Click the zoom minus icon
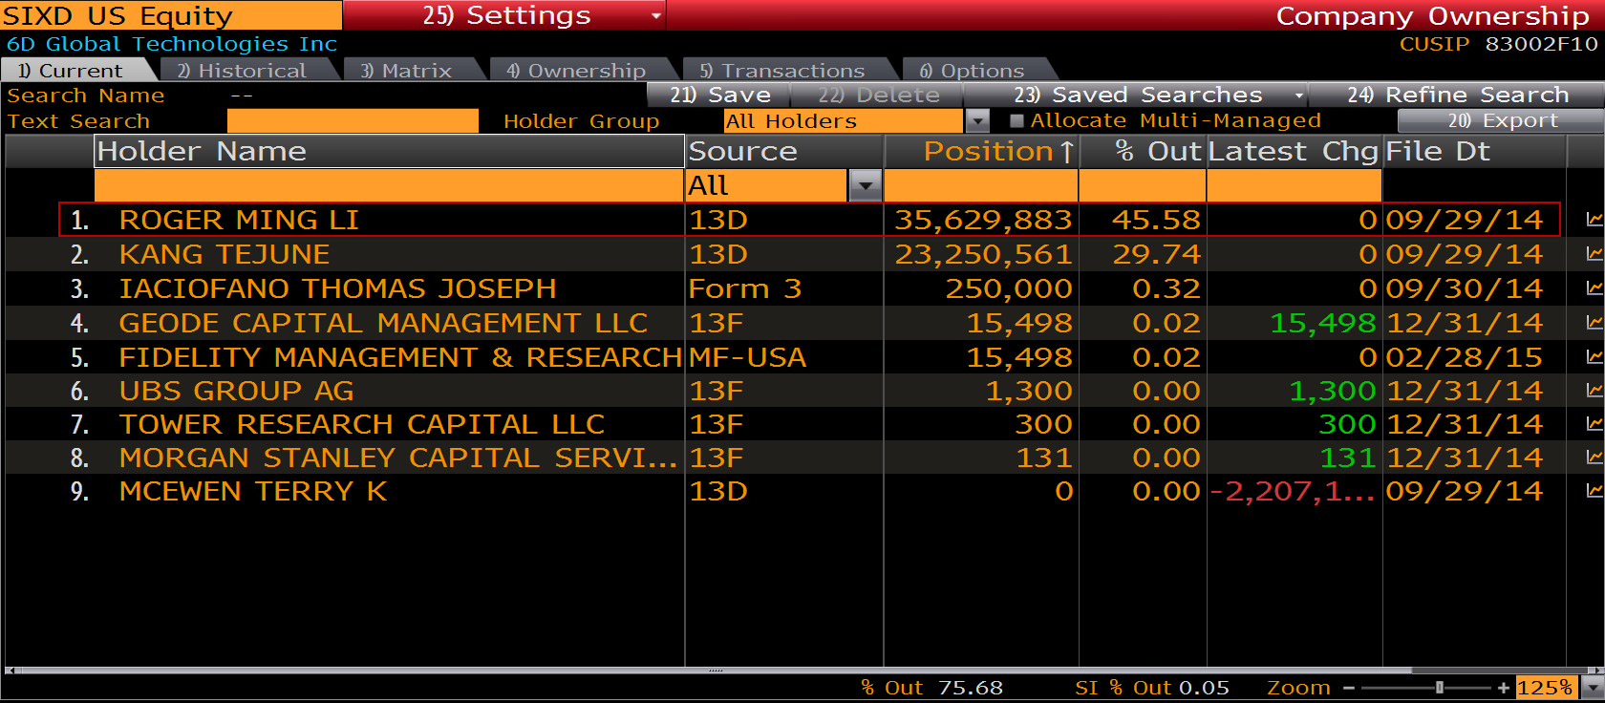The width and height of the screenshot is (1605, 703). (x=1349, y=688)
